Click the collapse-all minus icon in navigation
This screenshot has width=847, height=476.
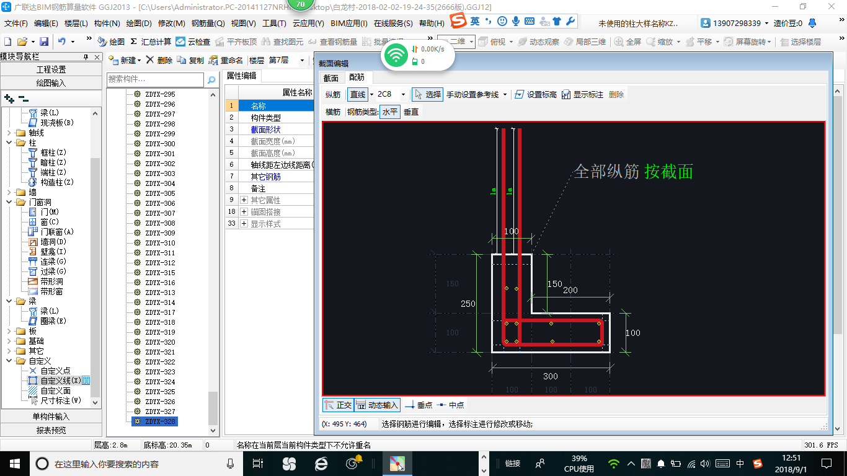click(x=23, y=98)
